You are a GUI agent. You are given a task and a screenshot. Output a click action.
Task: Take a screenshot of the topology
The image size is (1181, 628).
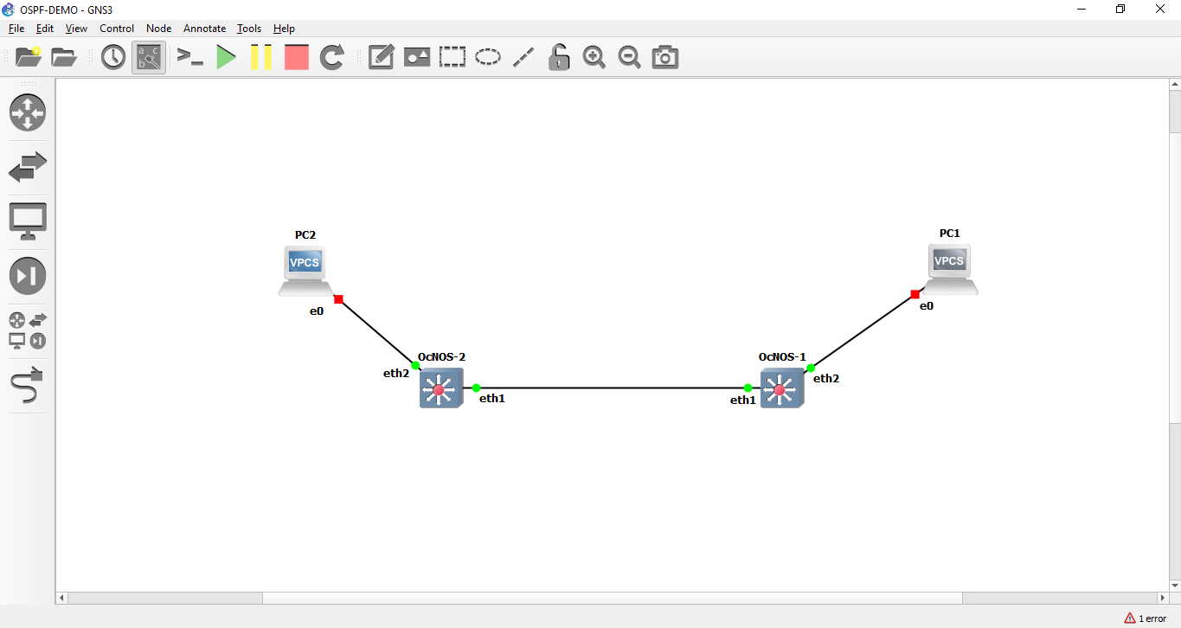[664, 57]
